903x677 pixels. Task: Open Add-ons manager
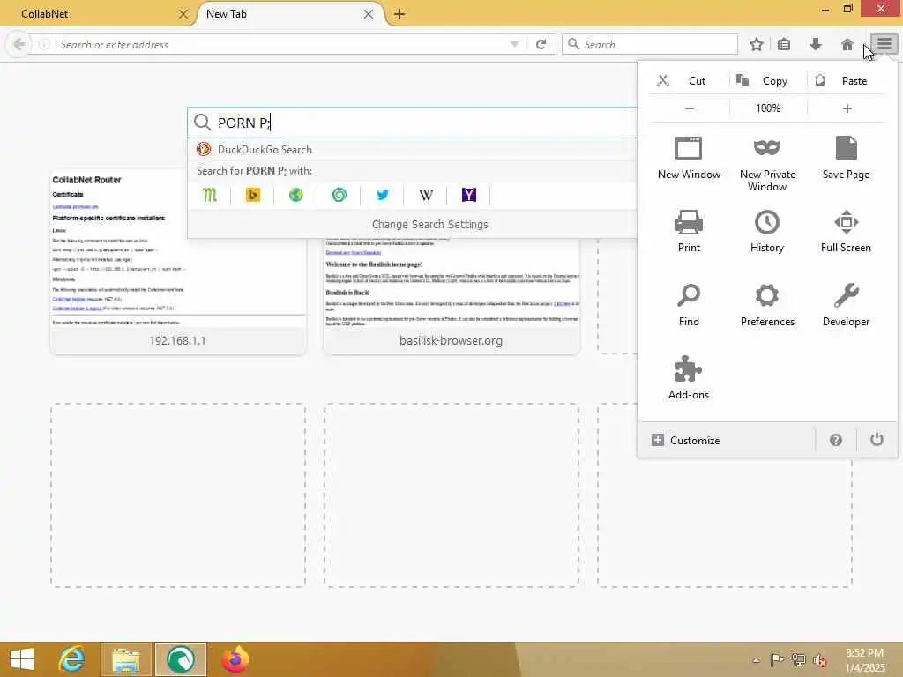coord(689,378)
